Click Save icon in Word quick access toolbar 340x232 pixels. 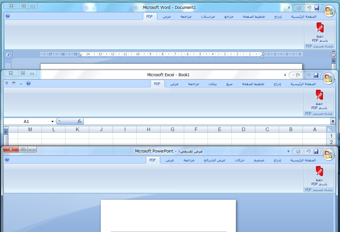coord(317,8)
